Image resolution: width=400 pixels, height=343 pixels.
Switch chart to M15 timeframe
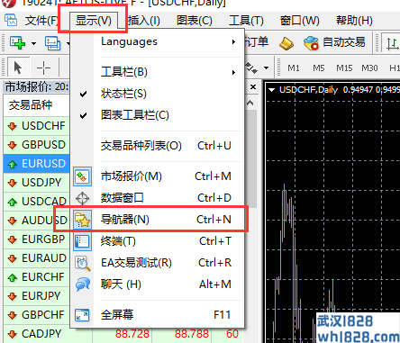click(344, 68)
